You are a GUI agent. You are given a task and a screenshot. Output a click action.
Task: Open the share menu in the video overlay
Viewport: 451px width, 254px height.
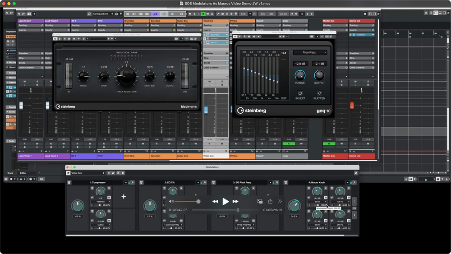pyautogui.click(x=270, y=201)
